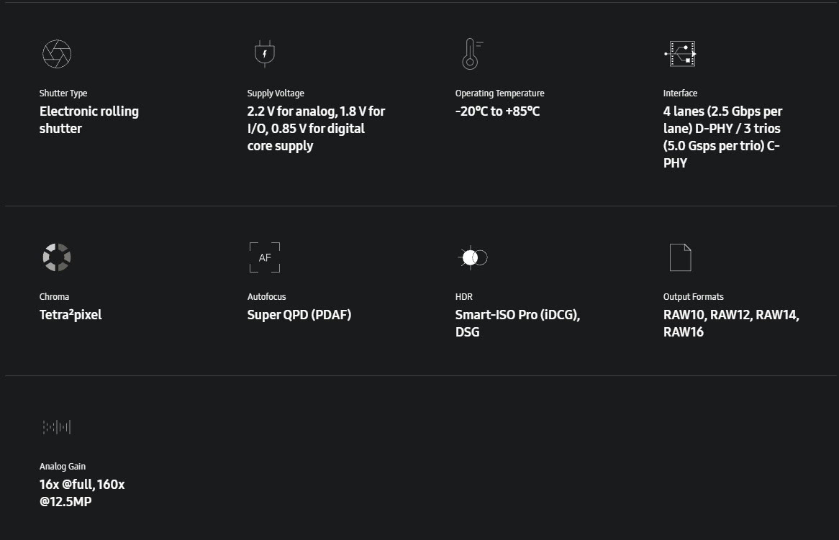Click the Interface connection diagram icon
839x540 pixels.
coord(680,54)
